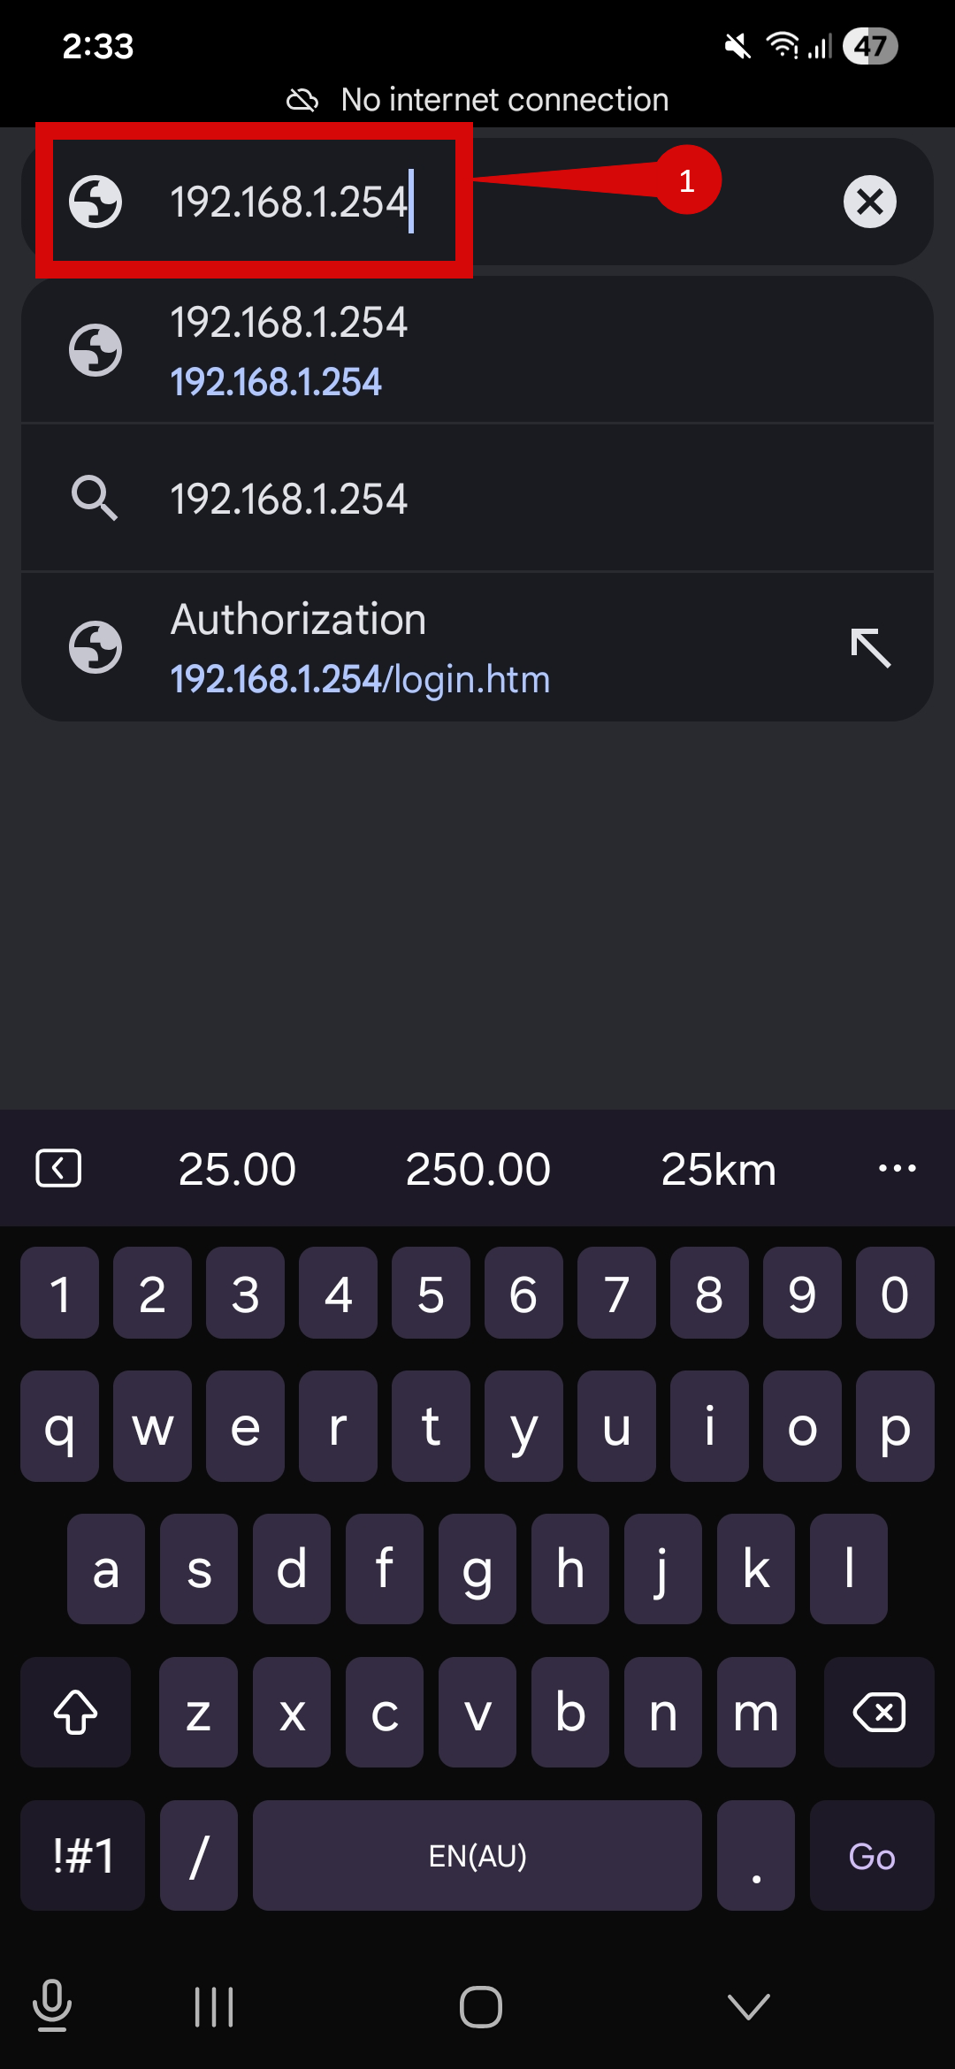Hide the keyboard with the down chevron
Viewport: 955px width, 2069px height.
(748, 2006)
